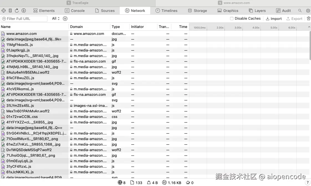Screen dimensions: 311x186
Task: Open inspector settings gear icon
Action: pyautogui.click(x=308, y=11)
